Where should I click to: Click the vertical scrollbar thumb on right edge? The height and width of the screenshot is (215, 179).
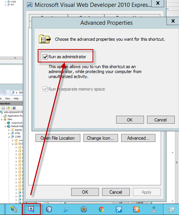pyautogui.click(x=177, y=162)
